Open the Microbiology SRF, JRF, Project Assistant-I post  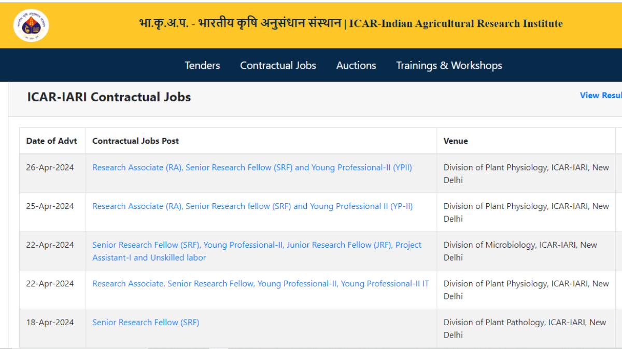click(x=257, y=251)
